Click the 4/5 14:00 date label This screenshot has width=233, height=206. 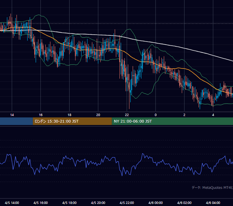[12, 203]
